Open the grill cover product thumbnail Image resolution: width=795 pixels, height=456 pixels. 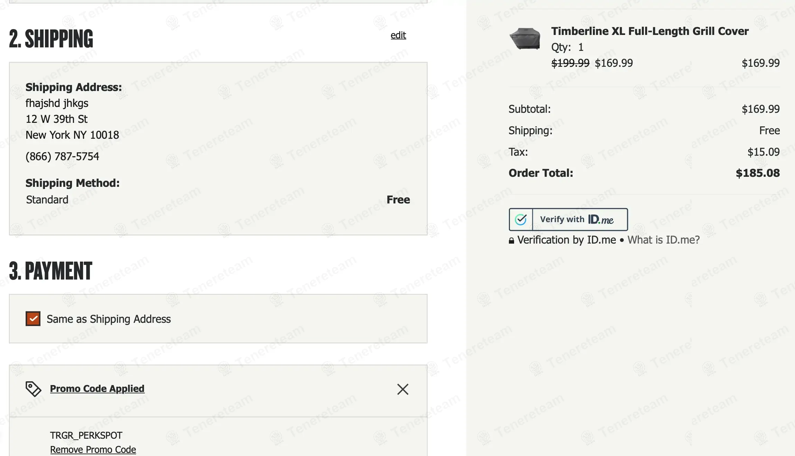pyautogui.click(x=525, y=39)
